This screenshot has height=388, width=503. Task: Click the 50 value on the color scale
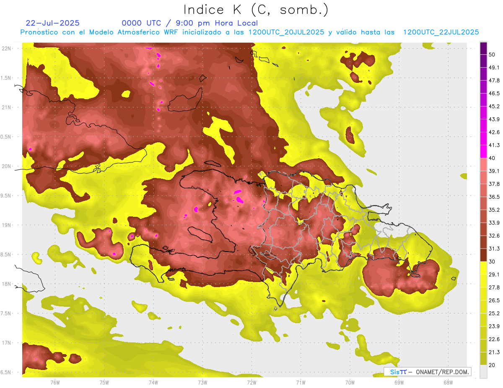tap(492, 54)
